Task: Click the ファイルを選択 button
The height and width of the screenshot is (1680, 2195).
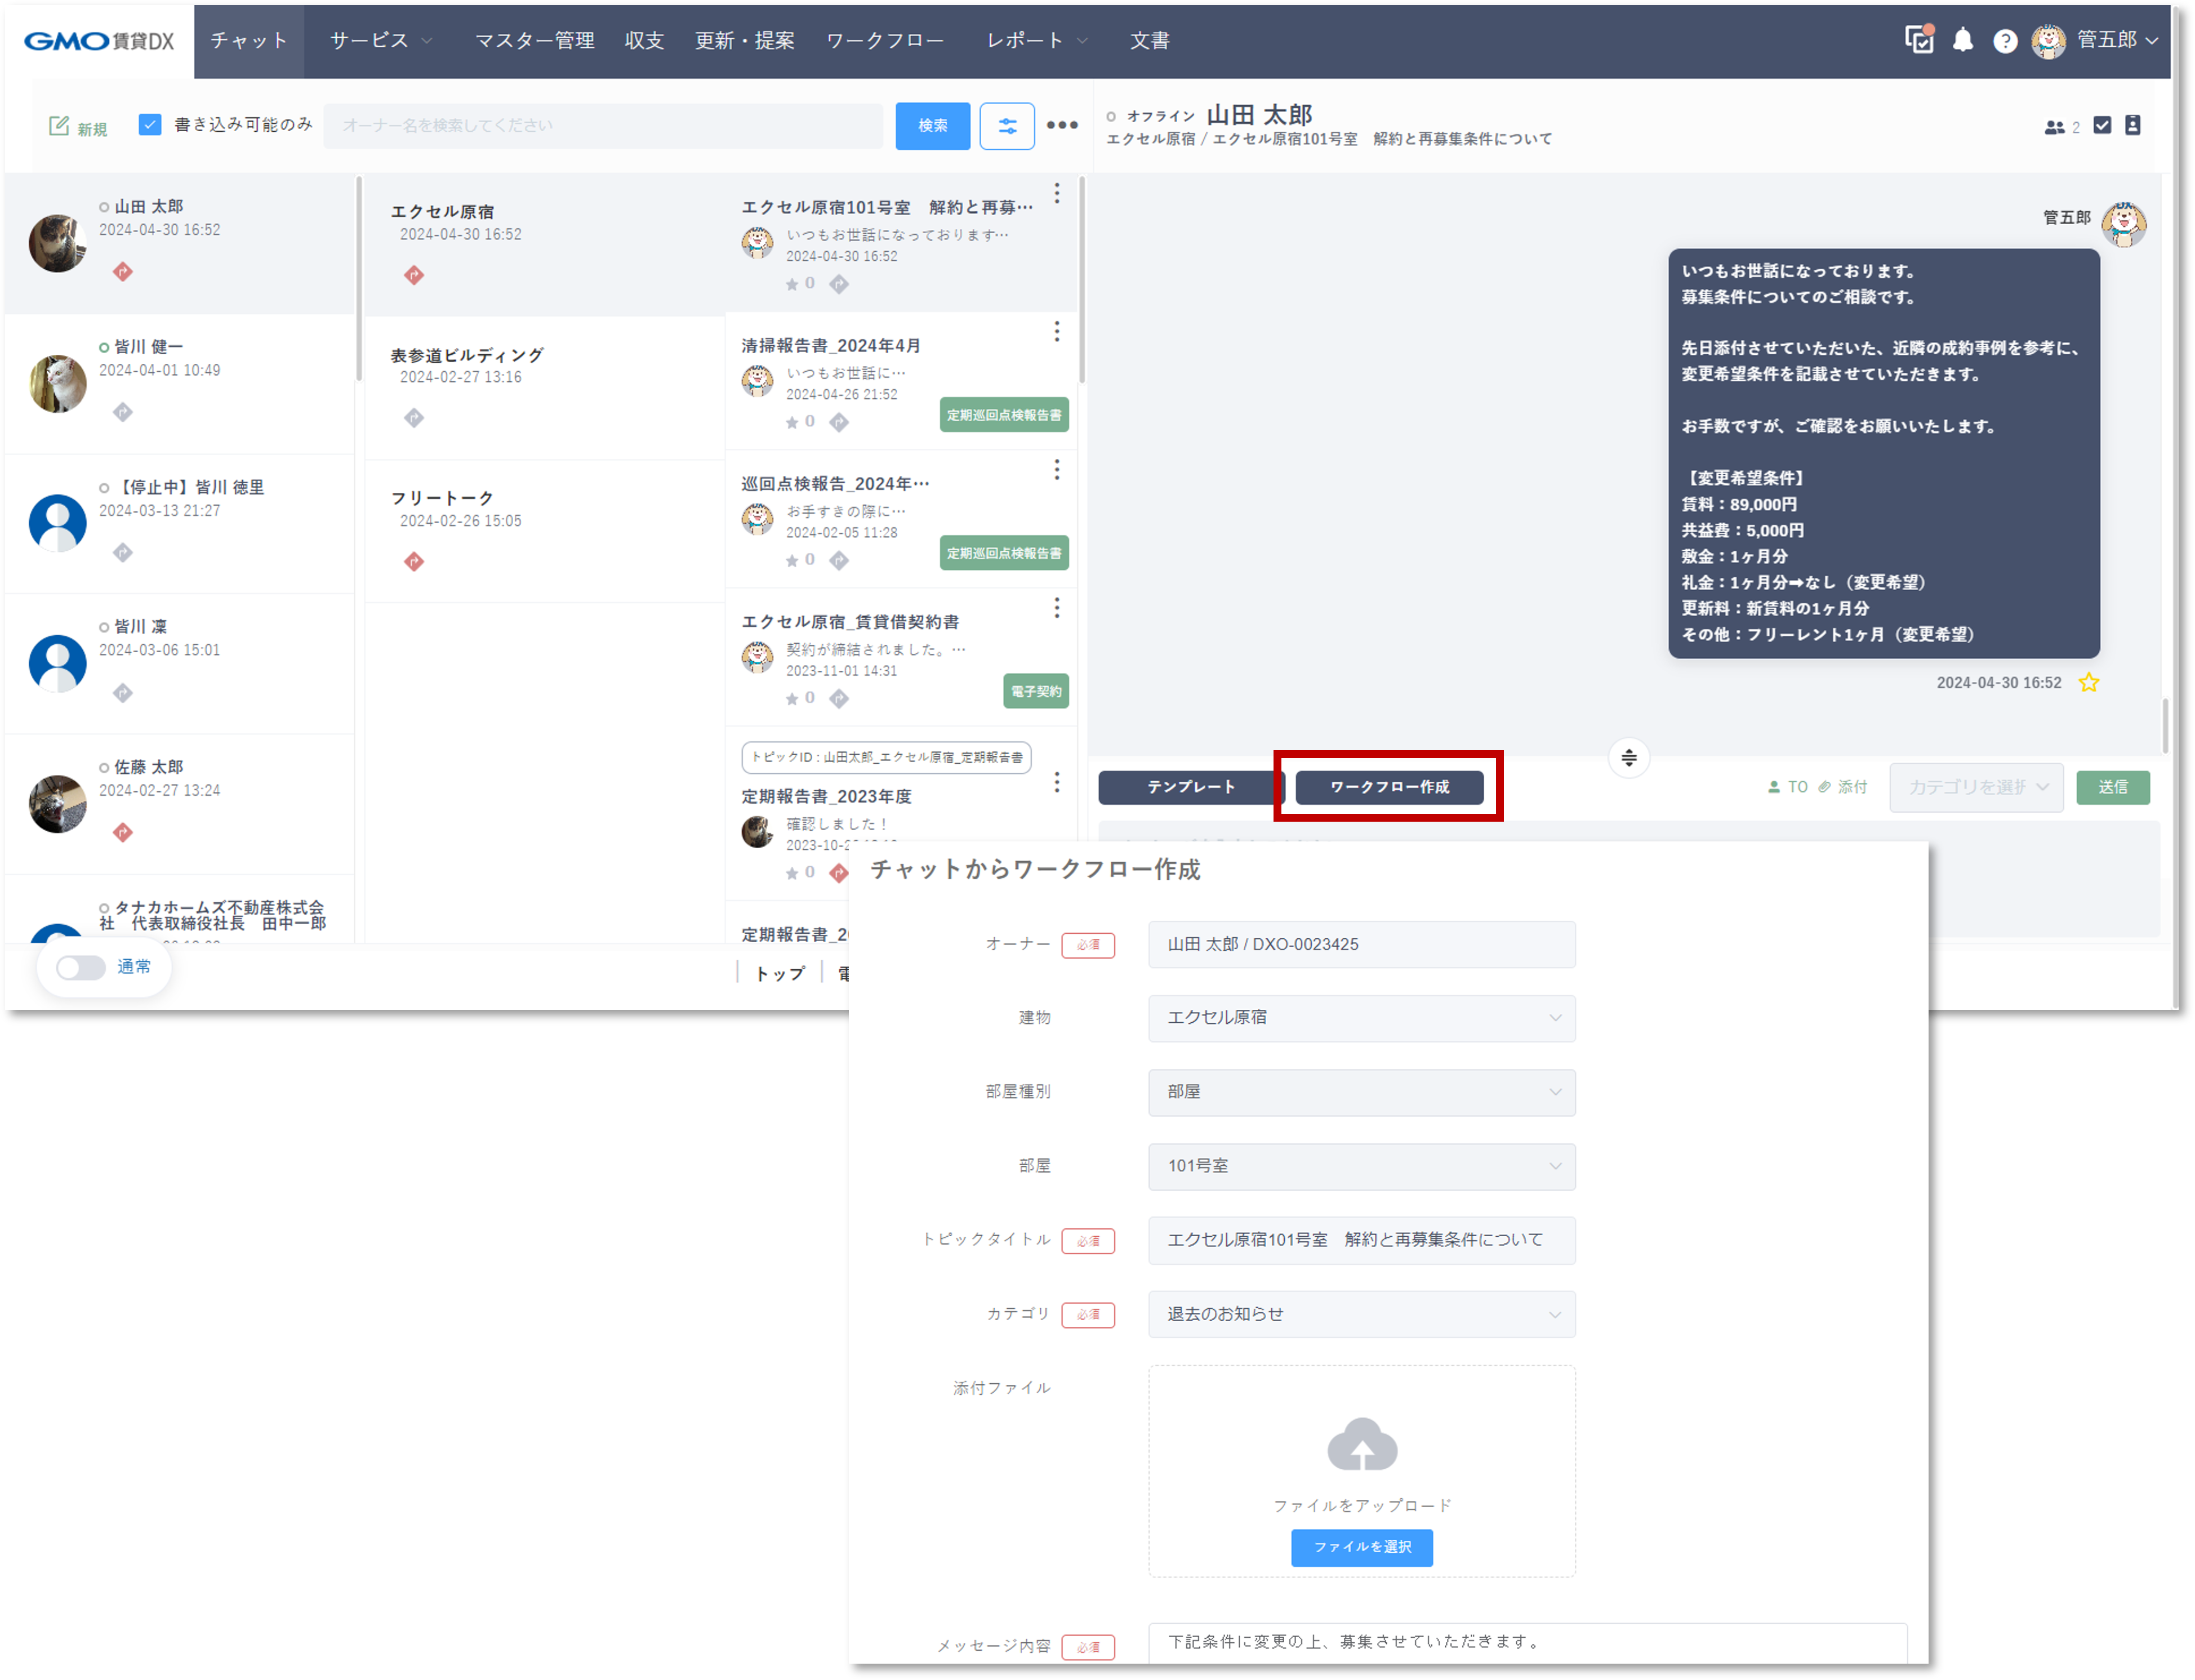Action: point(1361,1547)
